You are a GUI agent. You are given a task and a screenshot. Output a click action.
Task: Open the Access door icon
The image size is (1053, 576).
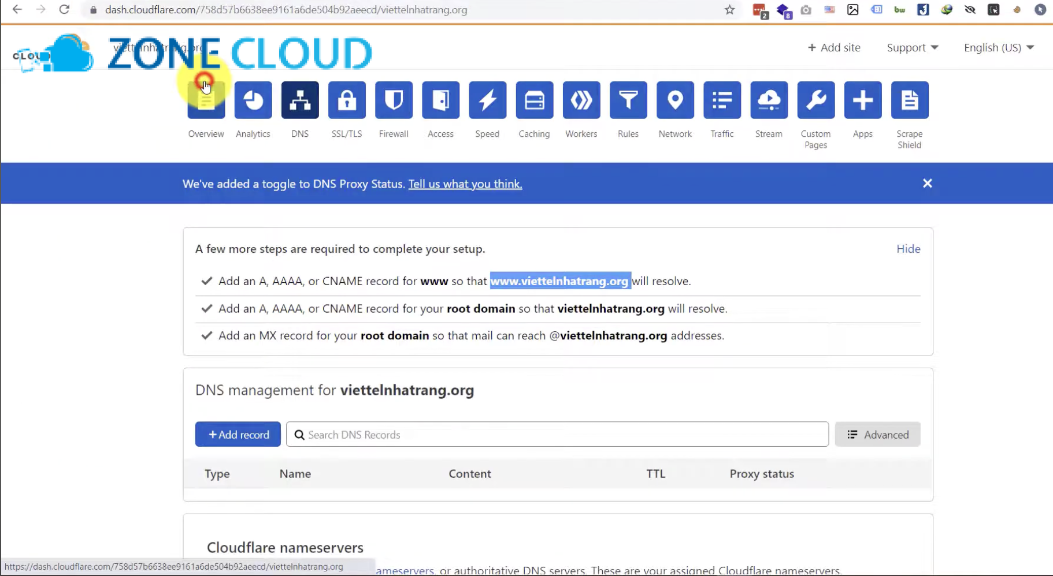[x=440, y=100]
